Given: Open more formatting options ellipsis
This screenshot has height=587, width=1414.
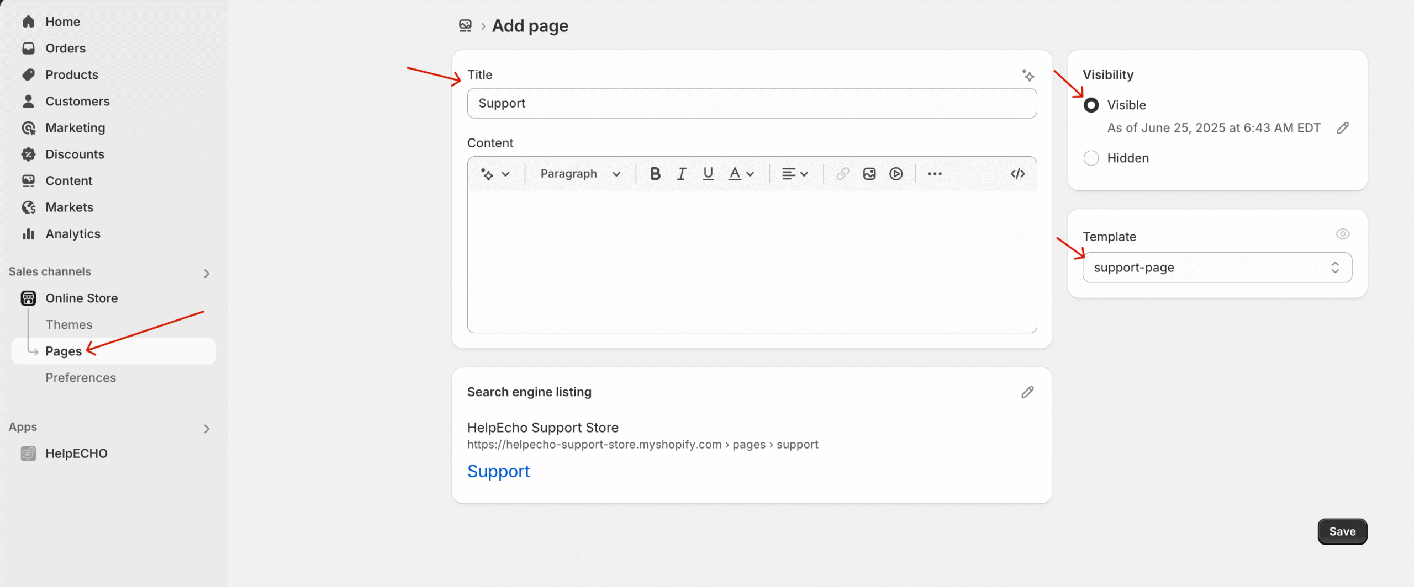Looking at the screenshot, I should [935, 174].
